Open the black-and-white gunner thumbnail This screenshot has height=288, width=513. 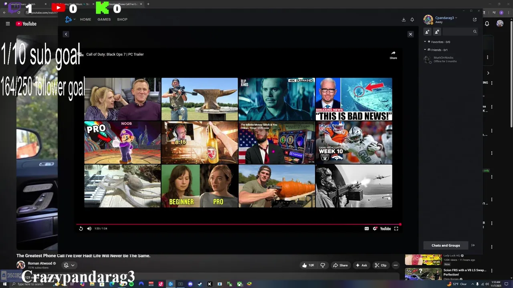[354, 186]
